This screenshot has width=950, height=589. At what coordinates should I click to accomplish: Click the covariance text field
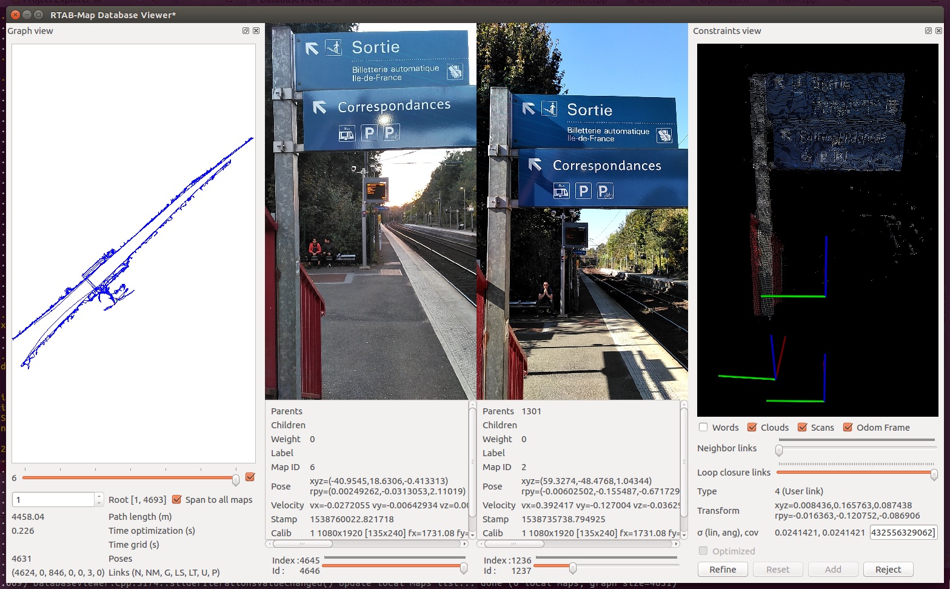[x=903, y=532]
